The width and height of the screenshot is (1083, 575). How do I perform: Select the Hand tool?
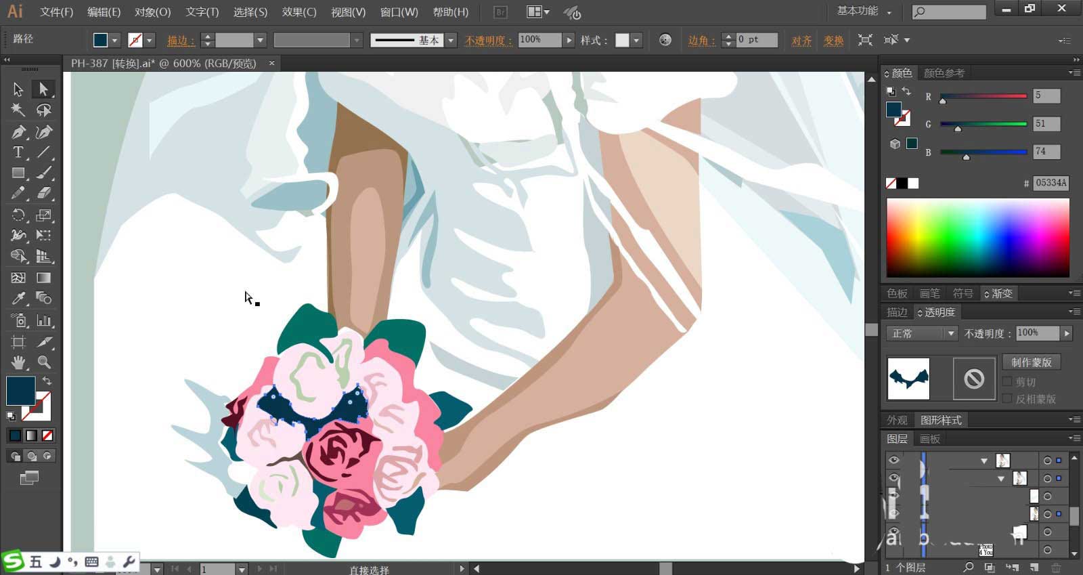pyautogui.click(x=18, y=362)
